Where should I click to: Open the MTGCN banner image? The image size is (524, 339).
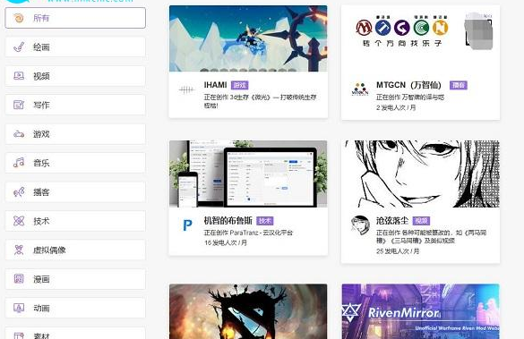(420, 38)
